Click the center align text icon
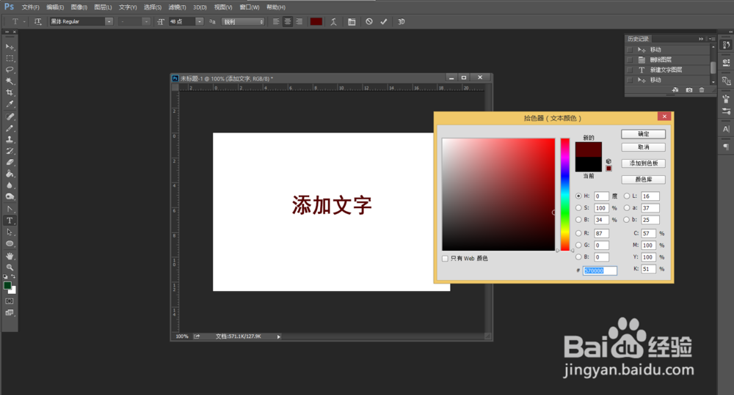This screenshot has height=395, width=734. tap(288, 21)
